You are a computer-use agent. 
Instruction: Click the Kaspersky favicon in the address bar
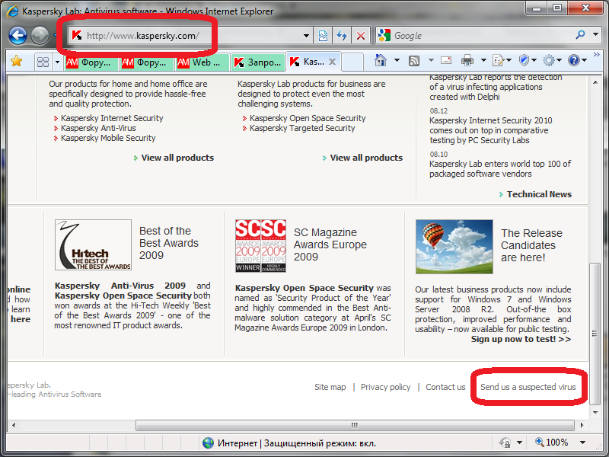pyautogui.click(x=77, y=36)
